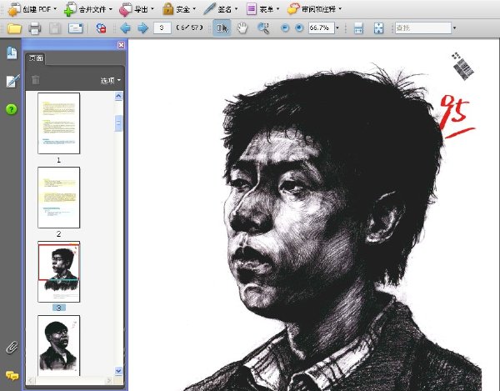Click the page number field showing 3

[x=162, y=28]
